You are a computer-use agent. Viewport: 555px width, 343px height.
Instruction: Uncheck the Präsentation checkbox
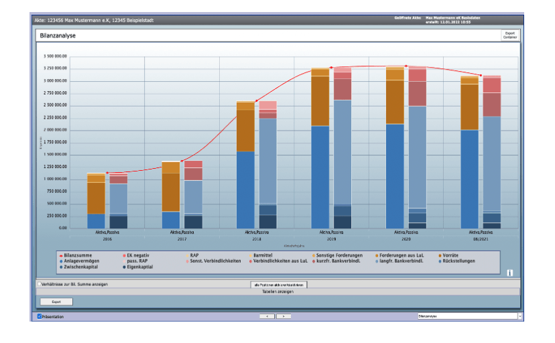[40, 316]
